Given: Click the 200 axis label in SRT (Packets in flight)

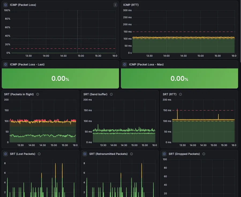Looking at the screenshot, I should 6,100.
